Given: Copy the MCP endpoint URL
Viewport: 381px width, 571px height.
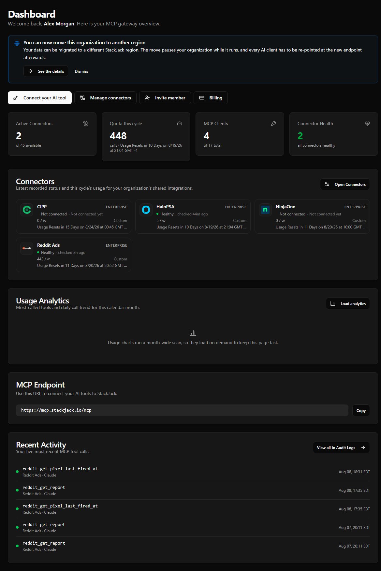Looking at the screenshot, I should (x=361, y=410).
